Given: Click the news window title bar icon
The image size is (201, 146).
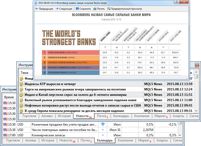Looking at the screenshot, I should (36, 3).
